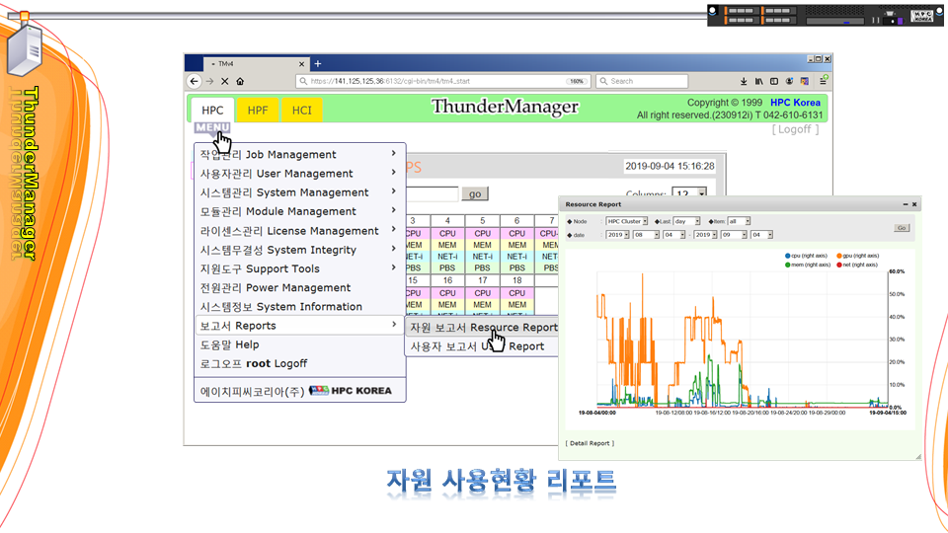Screen dimensions: 948x533
Task: Open start day 04 dropdown
Action: click(x=674, y=235)
